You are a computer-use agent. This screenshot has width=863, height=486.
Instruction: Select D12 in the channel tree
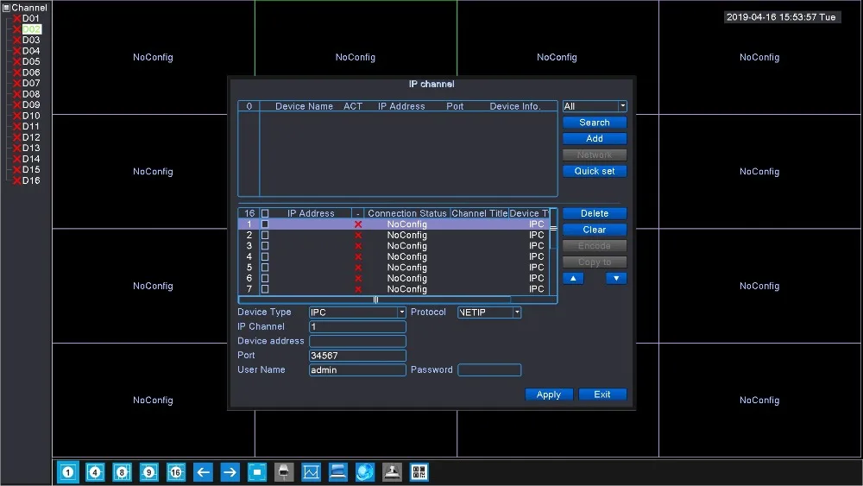pos(31,137)
